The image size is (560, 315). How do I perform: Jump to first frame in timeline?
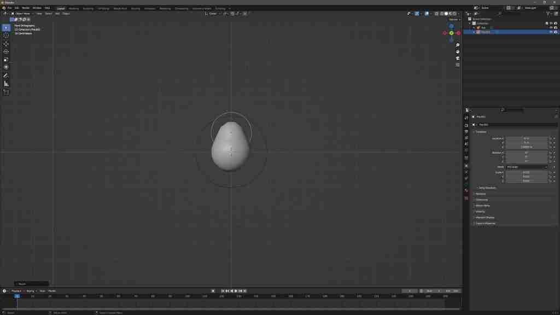tap(223, 291)
